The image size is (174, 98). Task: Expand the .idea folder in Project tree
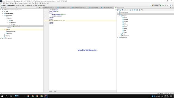(x=2, y=11)
